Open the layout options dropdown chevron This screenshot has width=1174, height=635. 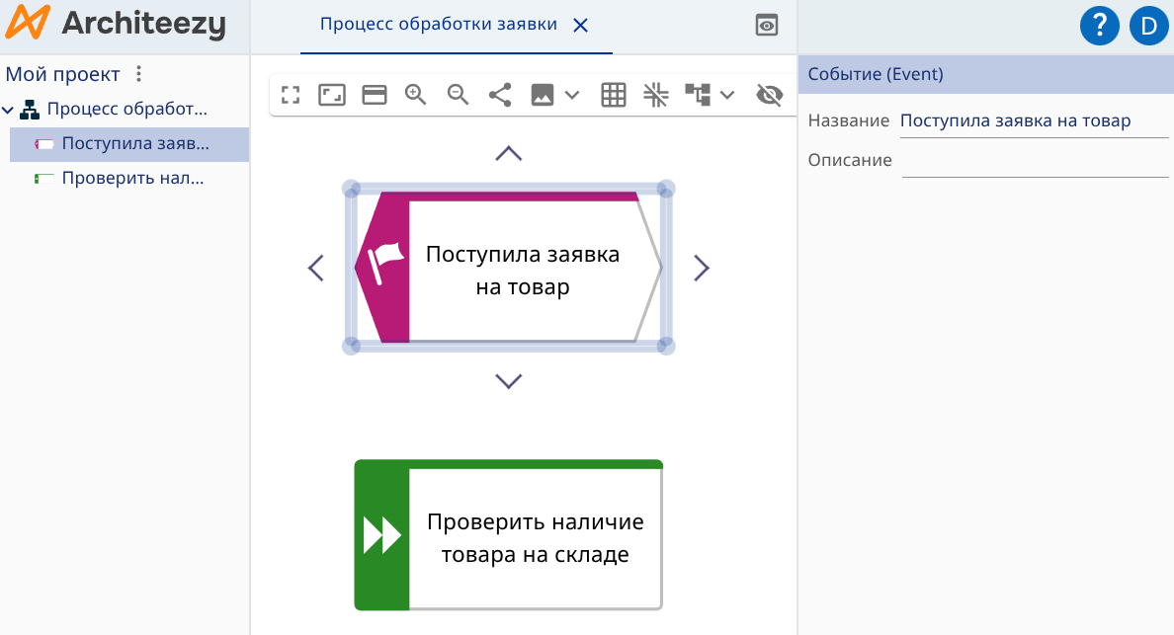pos(728,95)
